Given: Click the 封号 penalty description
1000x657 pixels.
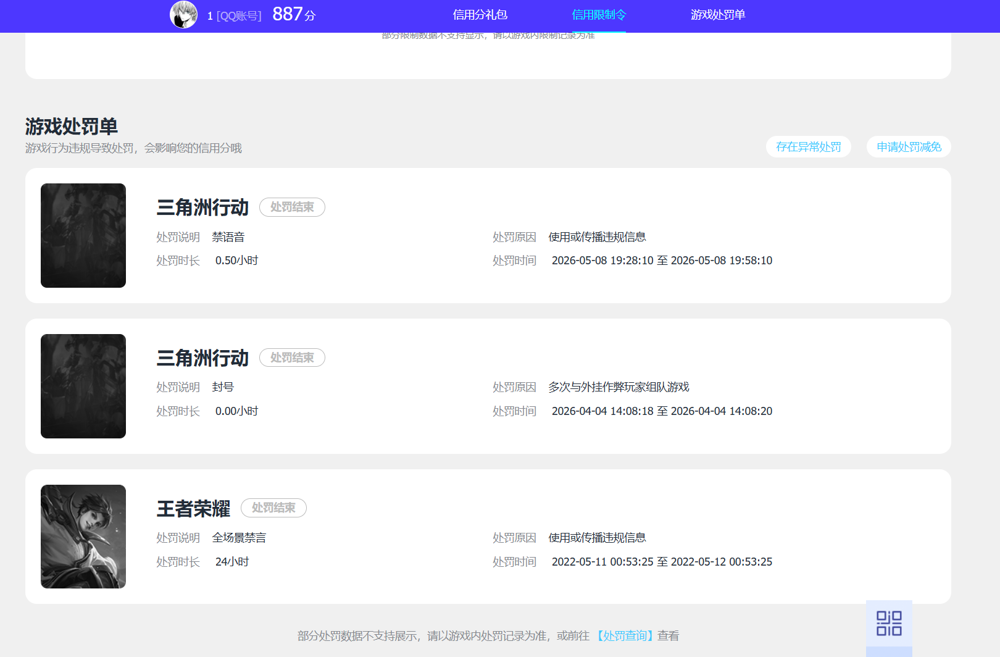Looking at the screenshot, I should tap(223, 387).
